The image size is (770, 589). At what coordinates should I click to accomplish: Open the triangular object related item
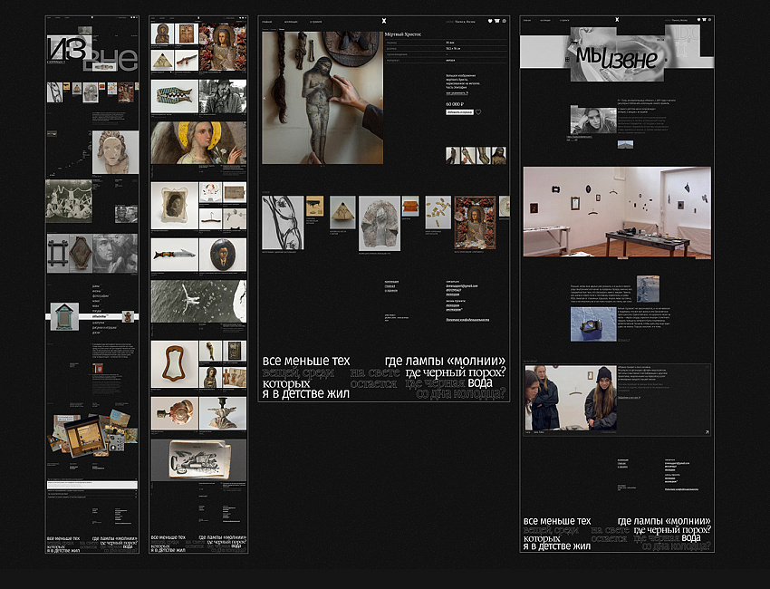click(342, 212)
